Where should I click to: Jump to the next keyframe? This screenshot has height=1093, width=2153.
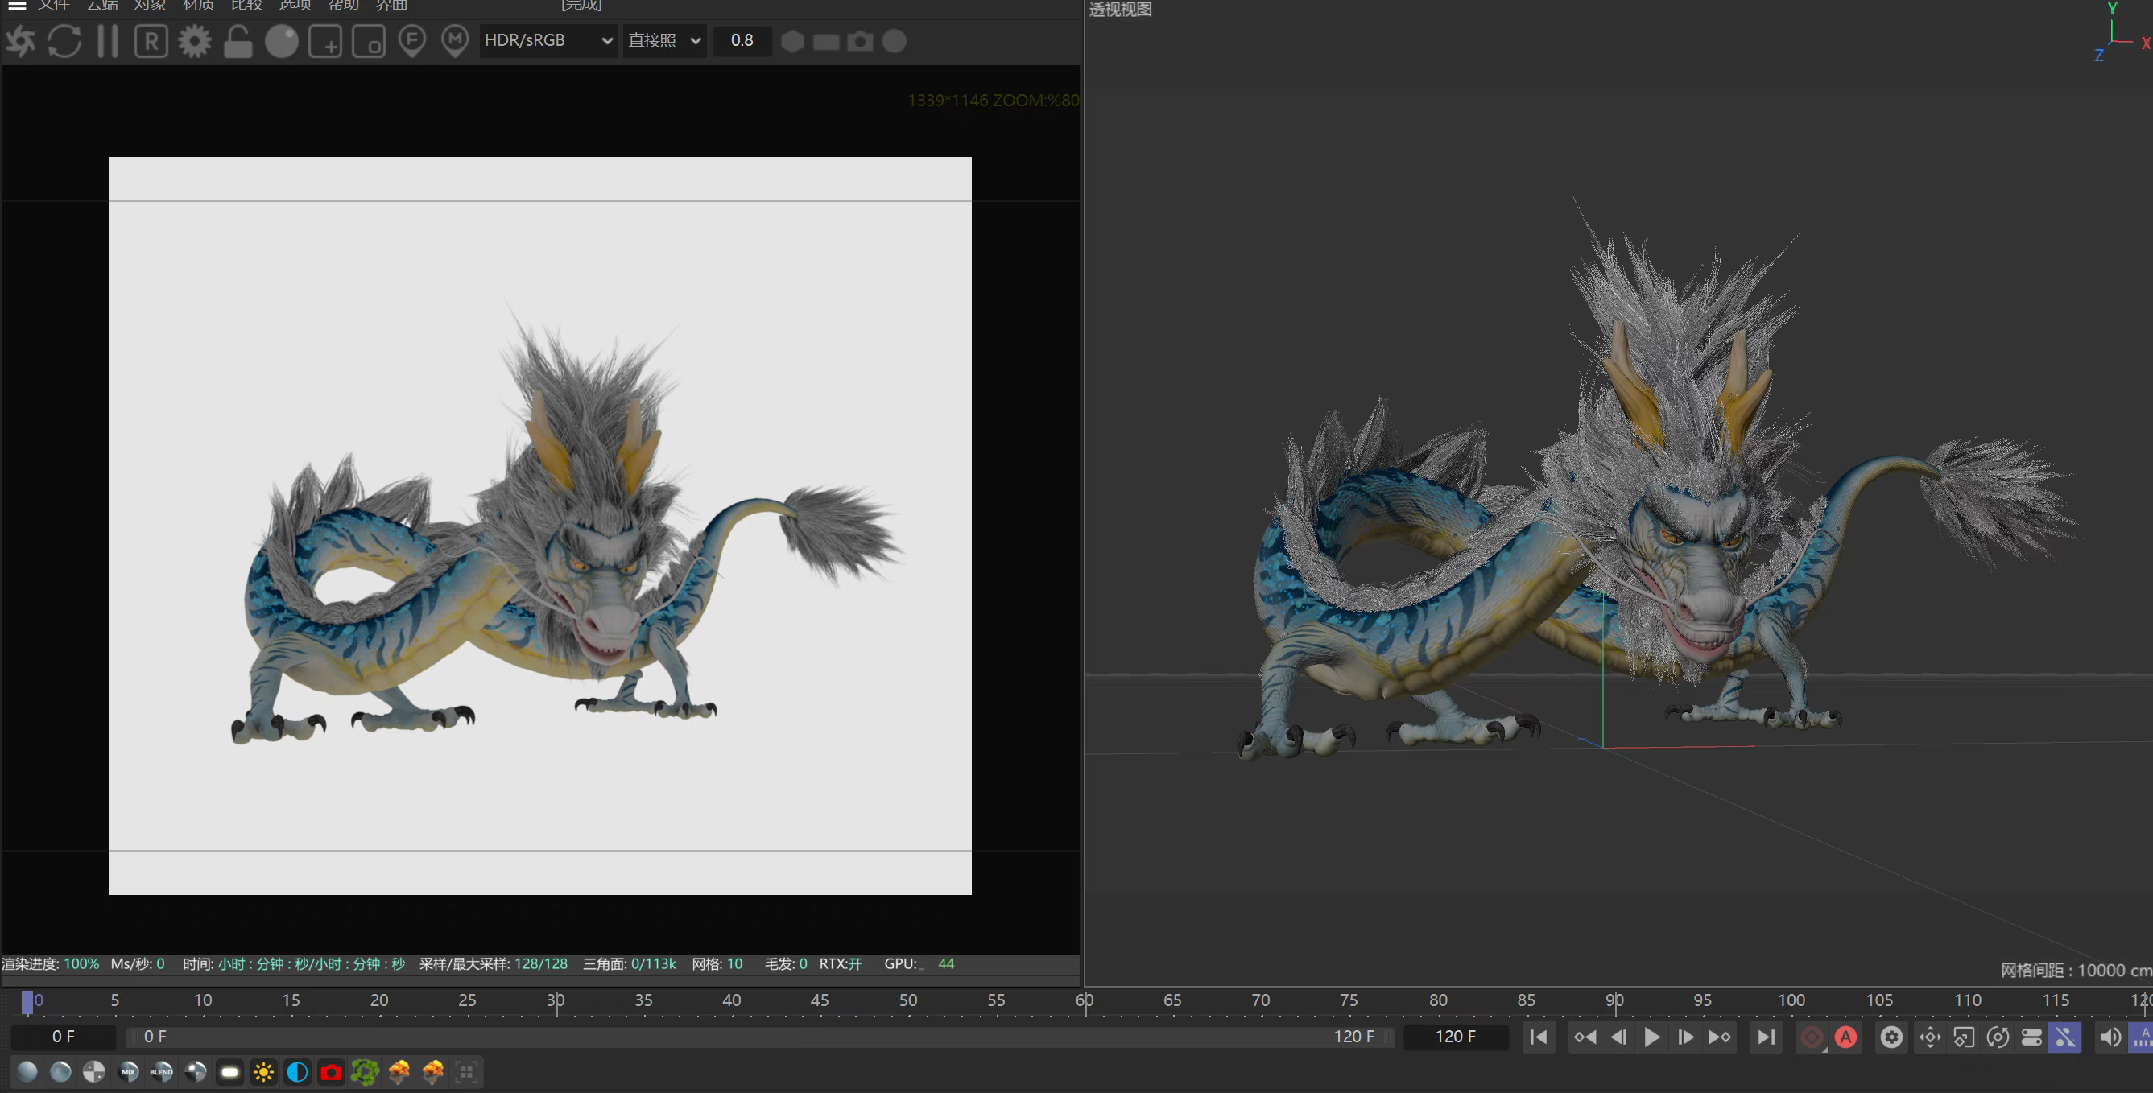(x=1720, y=1037)
